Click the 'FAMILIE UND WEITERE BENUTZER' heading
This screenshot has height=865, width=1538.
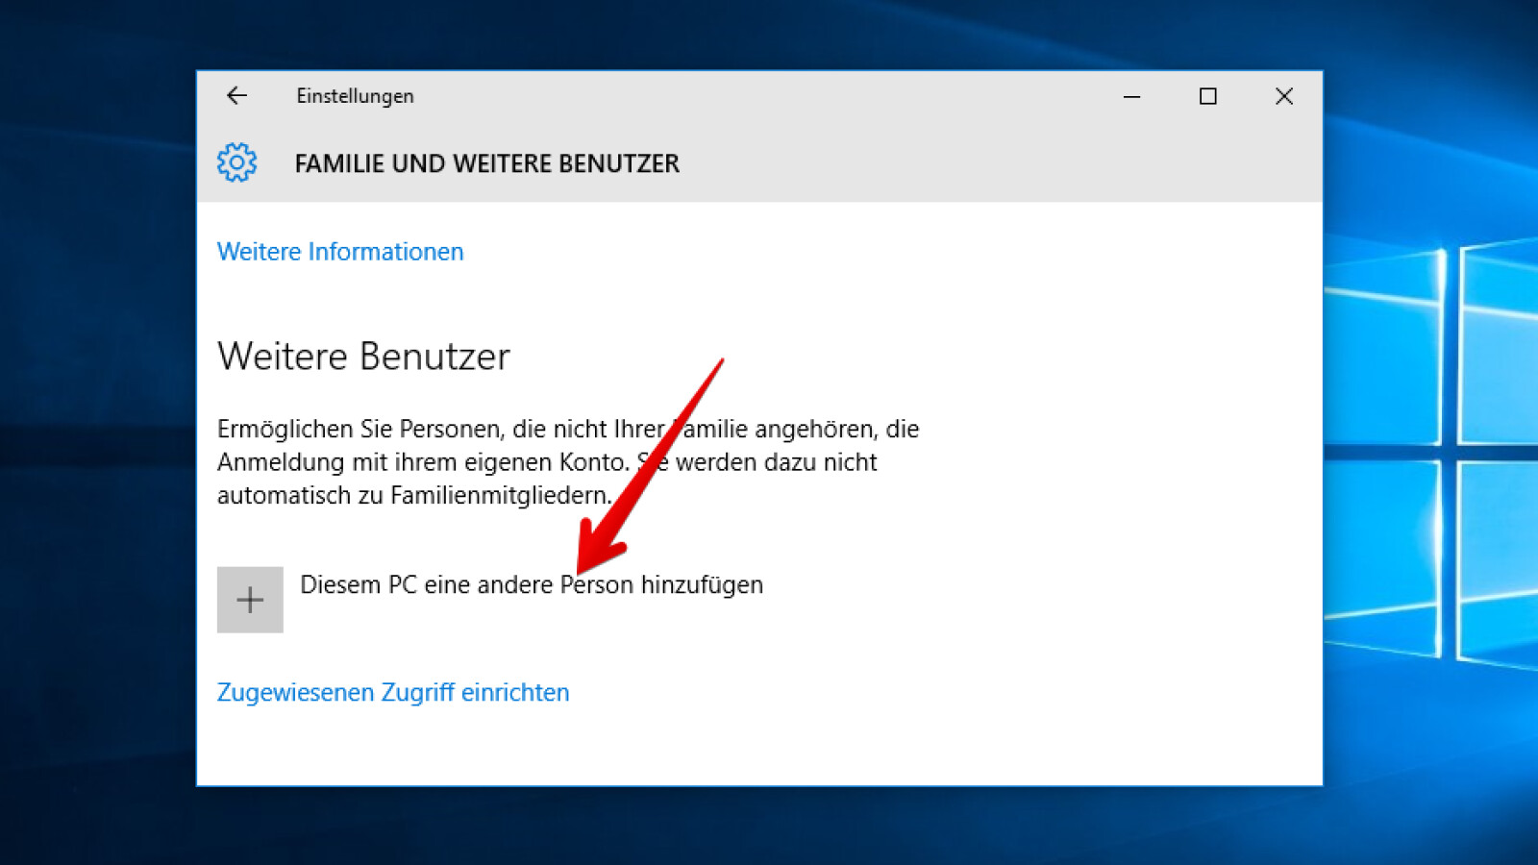pyautogui.click(x=486, y=162)
